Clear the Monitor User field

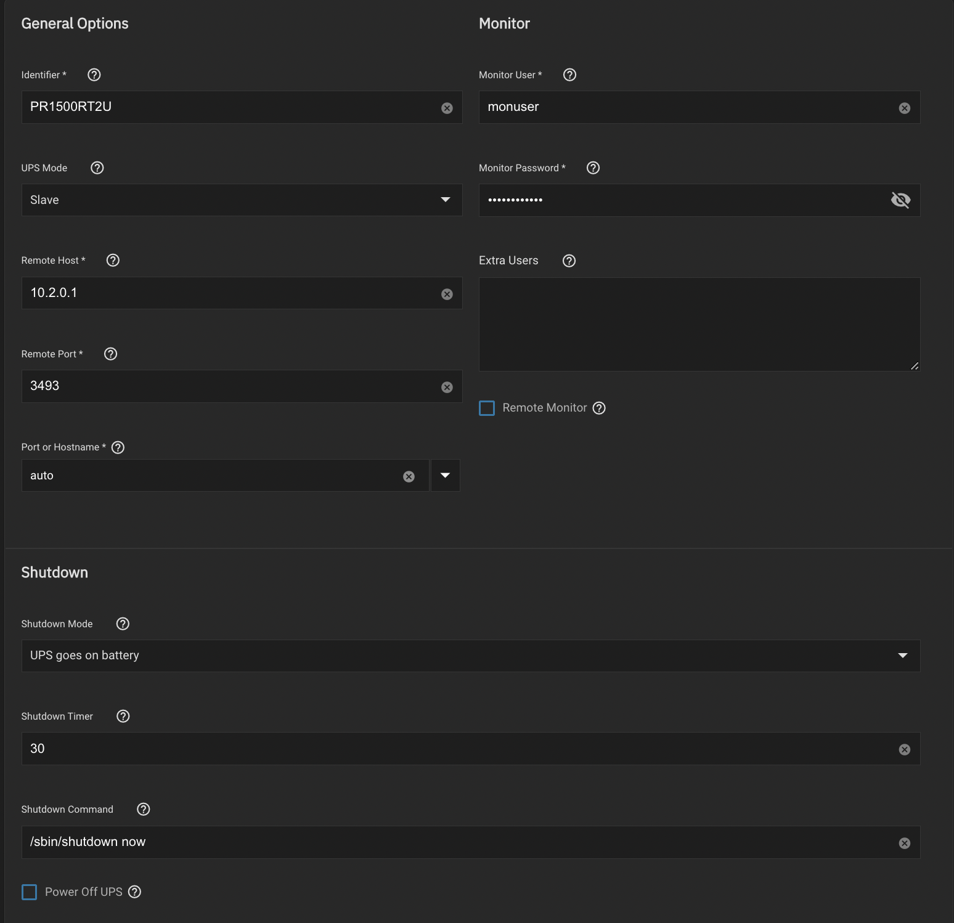click(x=904, y=108)
